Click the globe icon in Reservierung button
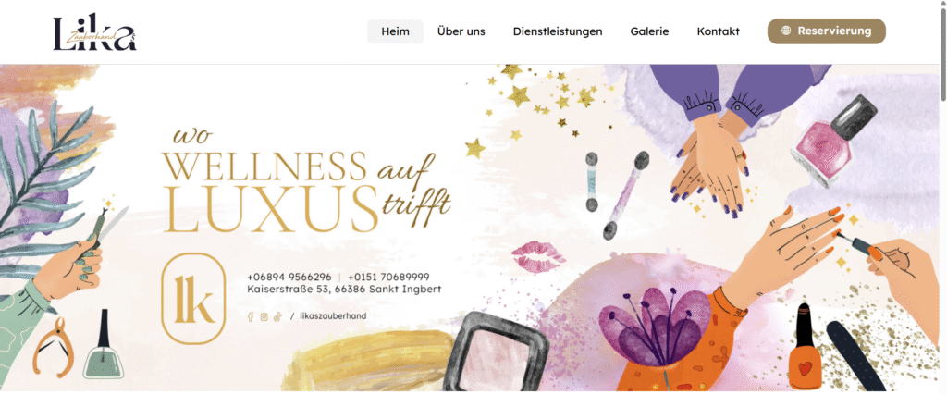The image size is (947, 395). click(786, 31)
